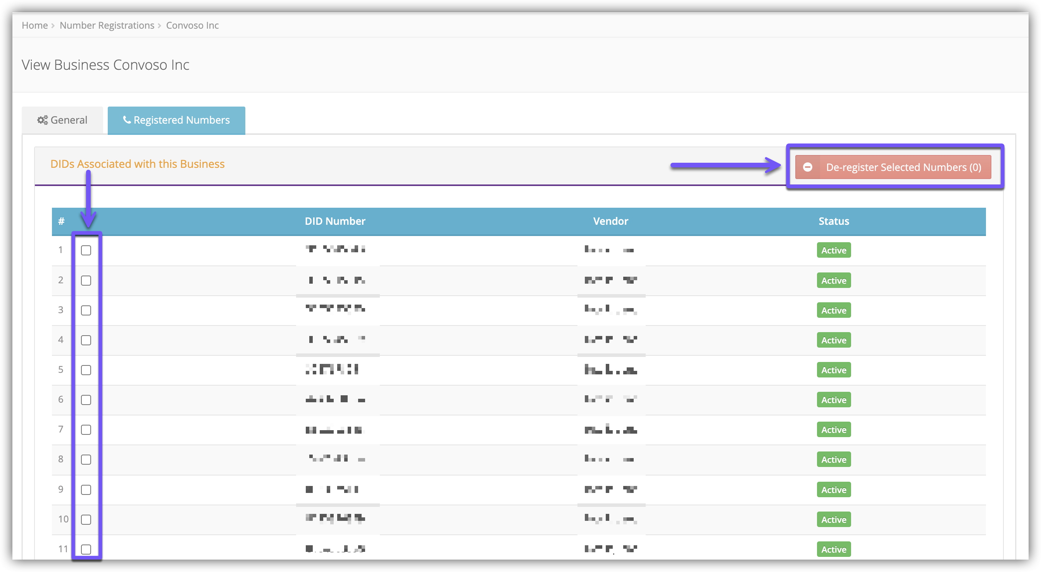The height and width of the screenshot is (572, 1041).
Task: Tick the checkbox in row 5
Action: point(86,370)
